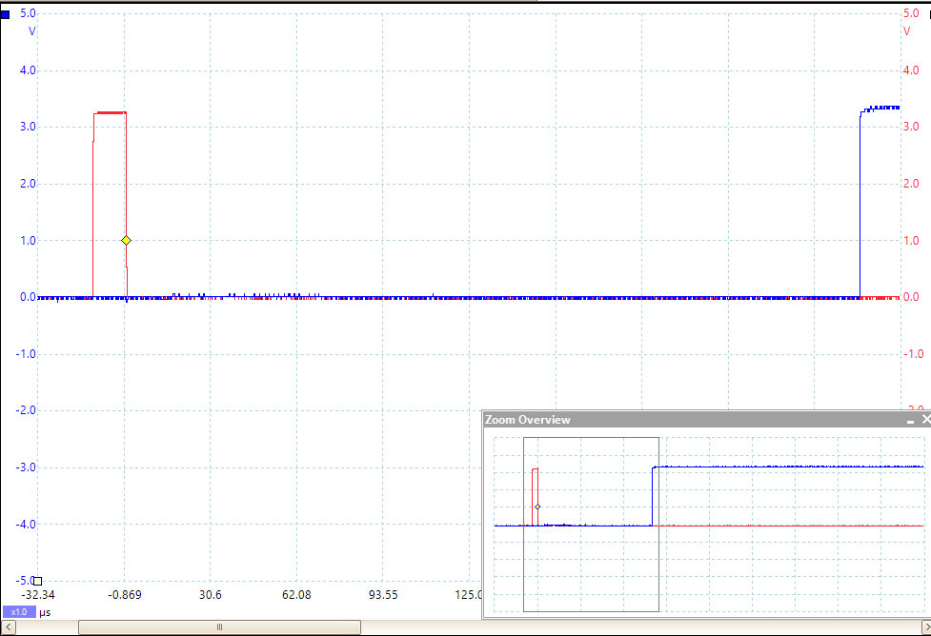Click the time ruler handle square
The image size is (931, 636).
(38, 580)
